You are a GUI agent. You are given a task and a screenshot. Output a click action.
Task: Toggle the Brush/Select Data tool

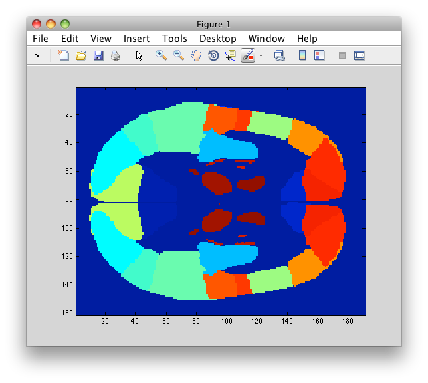pyautogui.click(x=248, y=55)
